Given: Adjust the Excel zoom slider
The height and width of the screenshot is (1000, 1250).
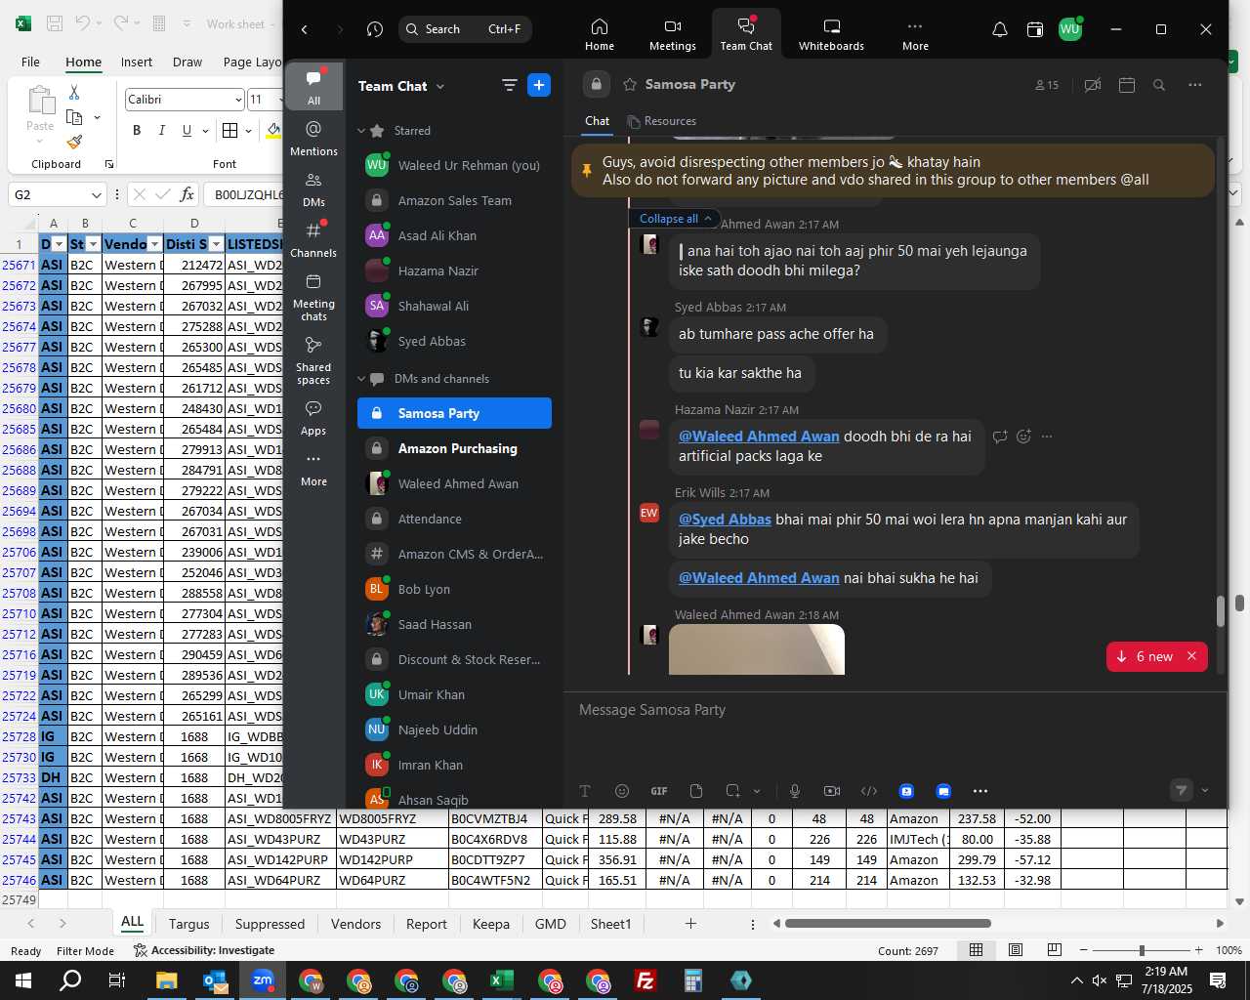Looking at the screenshot, I should point(1141,950).
